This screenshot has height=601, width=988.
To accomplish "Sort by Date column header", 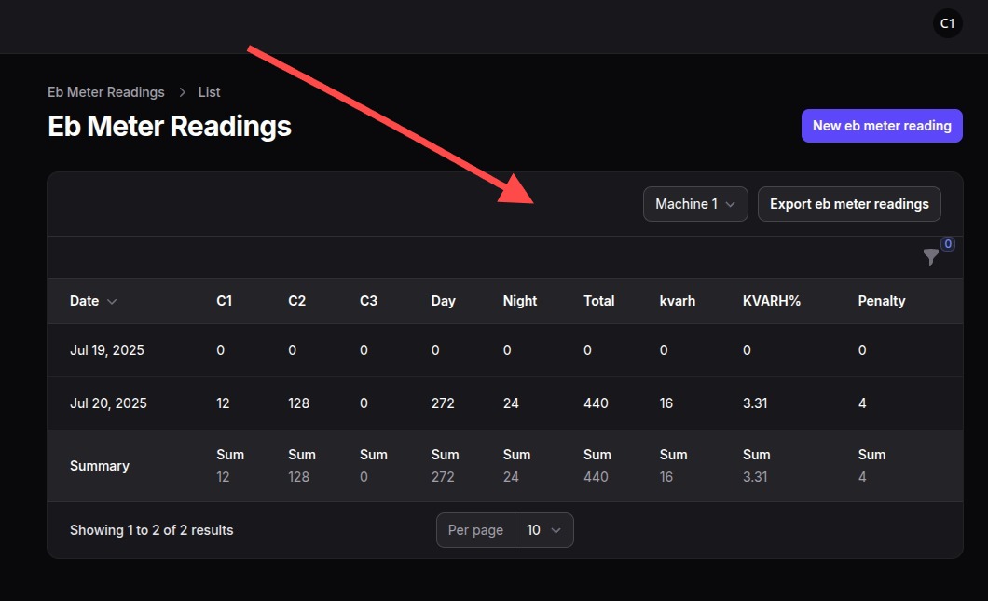I will (92, 301).
